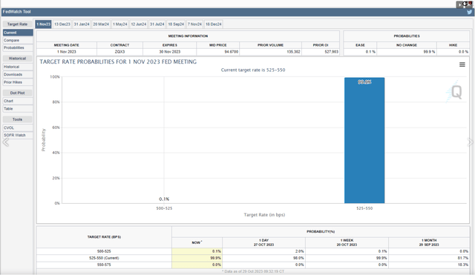Click the 500-525 x-axis label

pos(164,208)
